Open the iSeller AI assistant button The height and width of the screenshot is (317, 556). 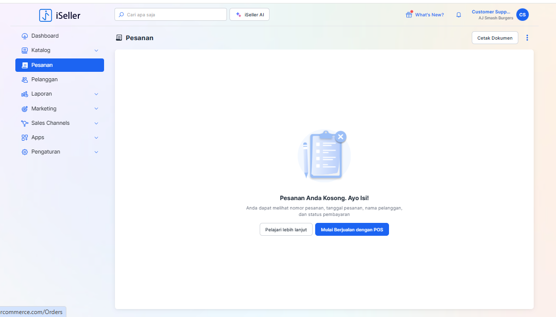point(249,15)
